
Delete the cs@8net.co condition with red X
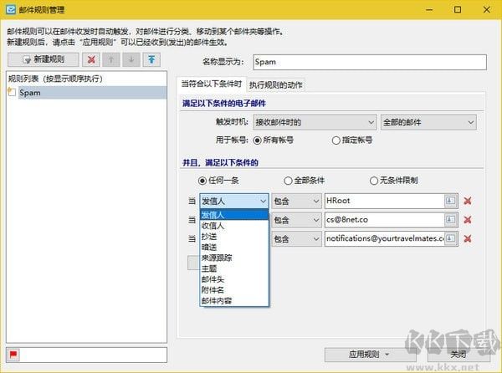(468, 220)
